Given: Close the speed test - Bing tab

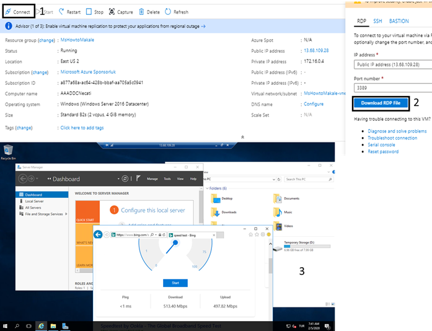Looking at the screenshot, I should [x=214, y=235].
